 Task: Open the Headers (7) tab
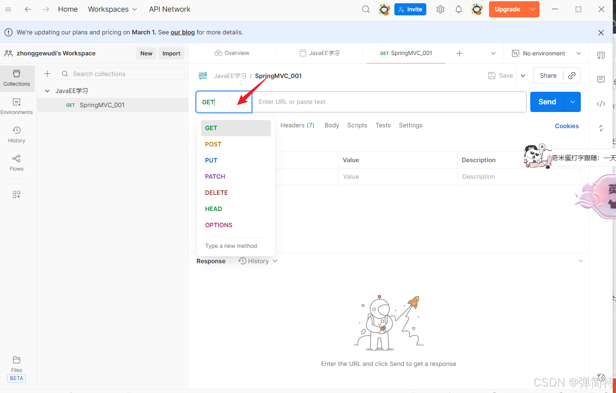coord(297,125)
